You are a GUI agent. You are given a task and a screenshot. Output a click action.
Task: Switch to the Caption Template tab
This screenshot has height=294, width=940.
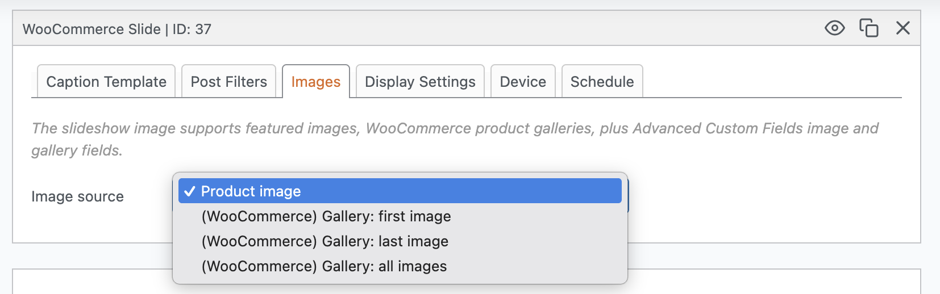coord(106,82)
